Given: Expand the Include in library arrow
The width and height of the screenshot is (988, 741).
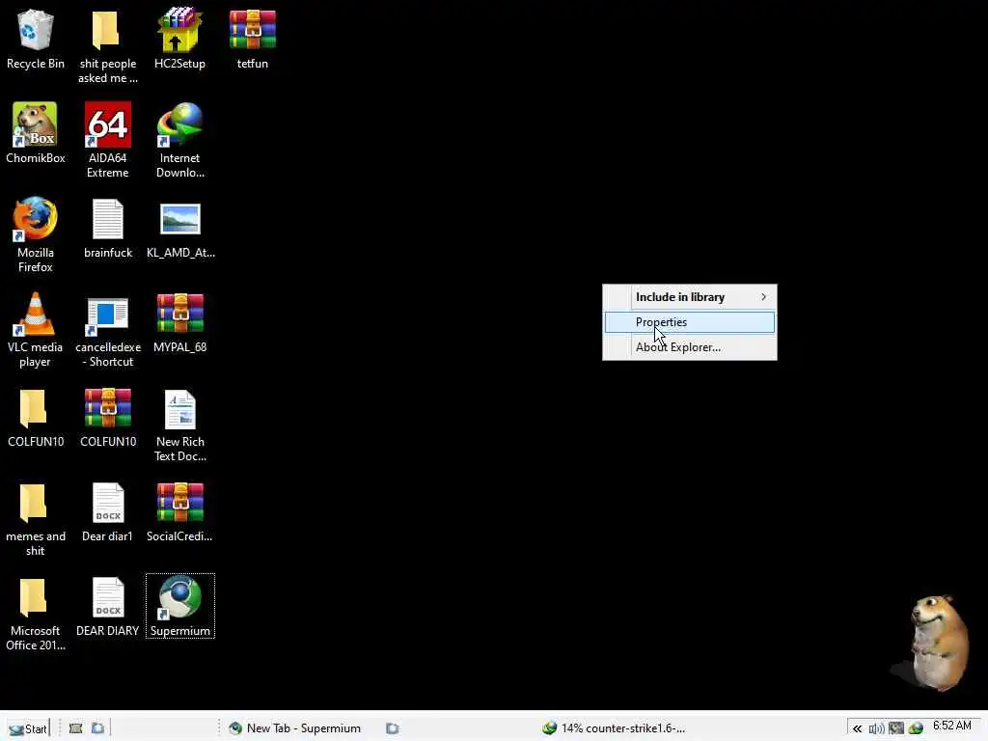Looking at the screenshot, I should coord(764,297).
